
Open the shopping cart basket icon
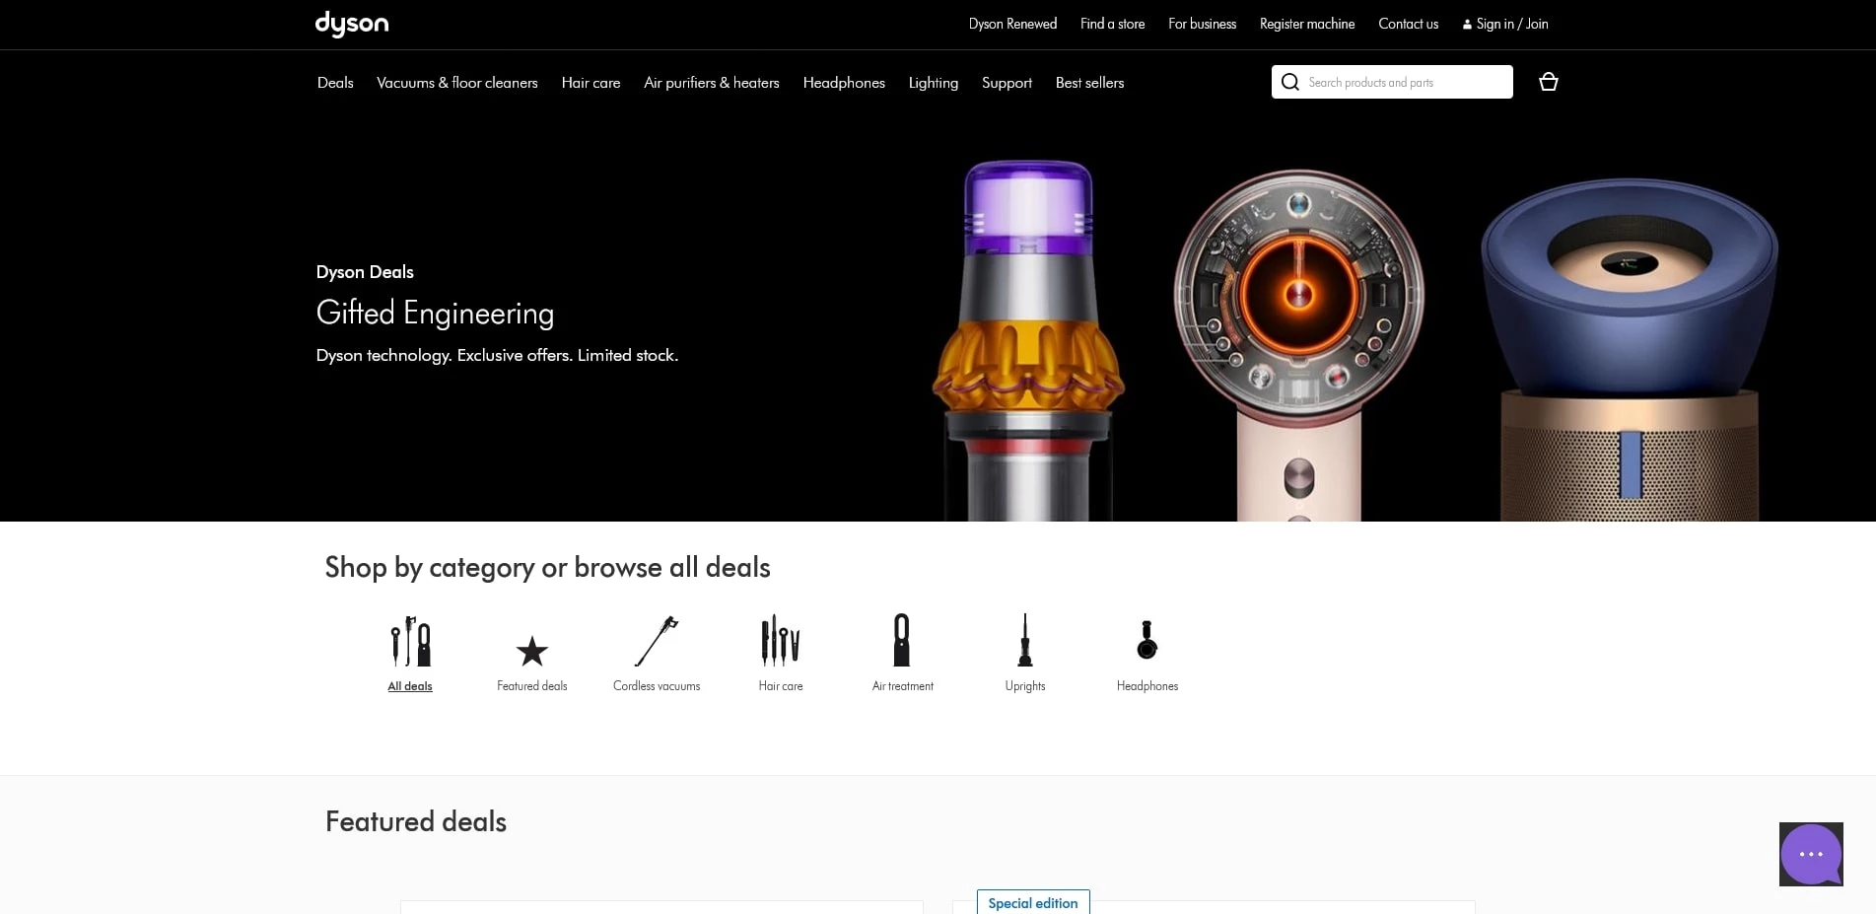pos(1548,82)
